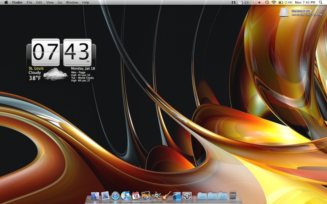This screenshot has width=327, height=204.
Task: Open Safari browser in the dock
Action: pos(115,195)
